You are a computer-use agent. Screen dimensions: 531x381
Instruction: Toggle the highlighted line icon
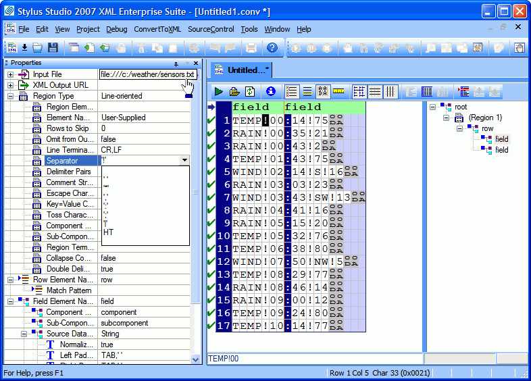[307, 91]
